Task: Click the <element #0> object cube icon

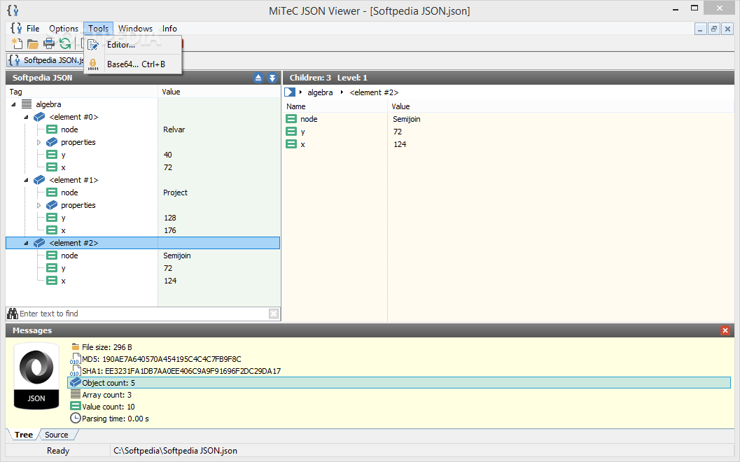Action: click(x=40, y=117)
